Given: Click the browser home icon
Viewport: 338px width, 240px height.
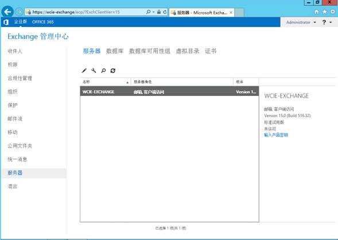Looking at the screenshot, I should (316, 12).
